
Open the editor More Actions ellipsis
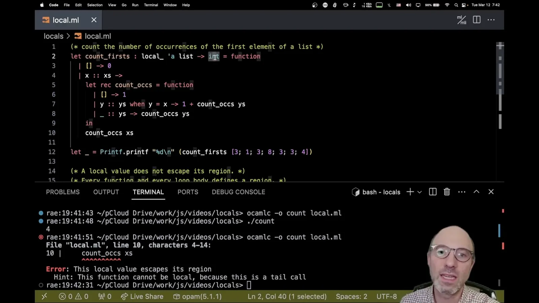491,20
